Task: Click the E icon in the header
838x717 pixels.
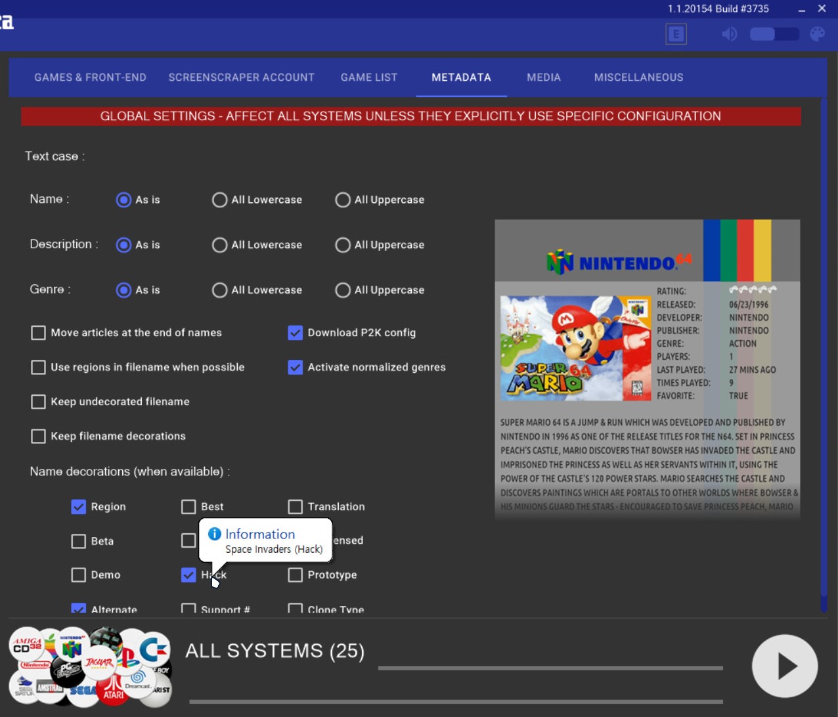Action: pyautogui.click(x=676, y=34)
